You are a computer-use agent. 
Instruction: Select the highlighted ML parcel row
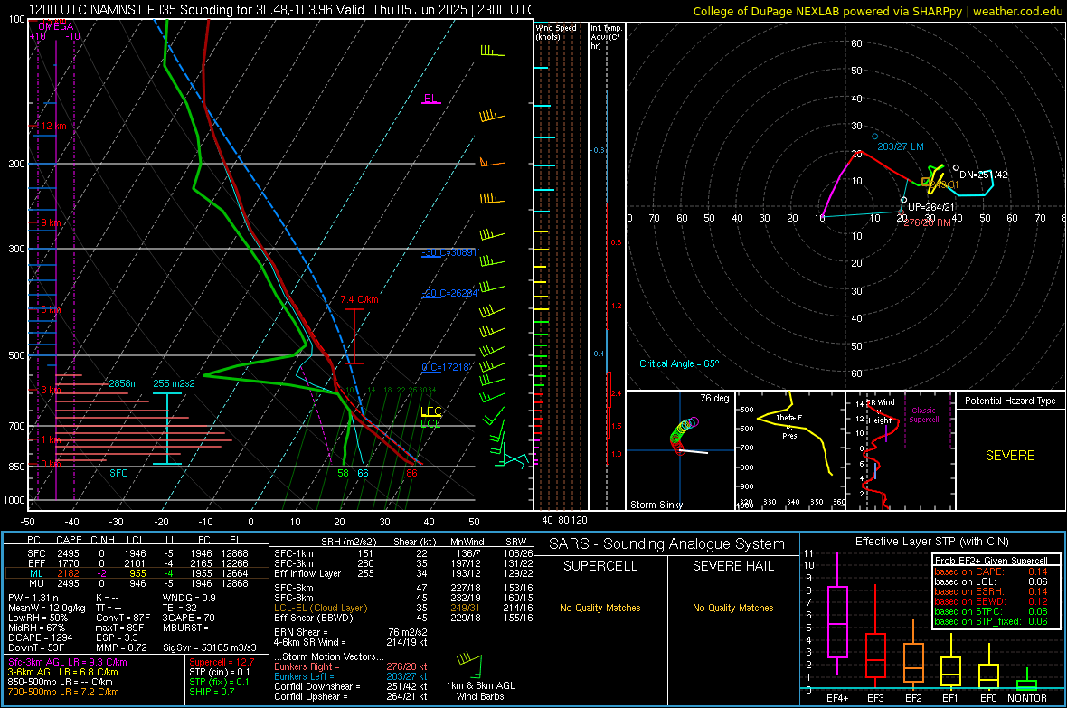[x=137, y=574]
